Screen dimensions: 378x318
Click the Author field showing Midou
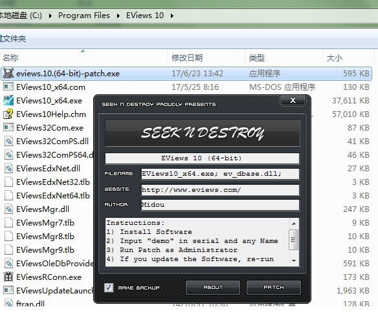pyautogui.click(x=219, y=205)
